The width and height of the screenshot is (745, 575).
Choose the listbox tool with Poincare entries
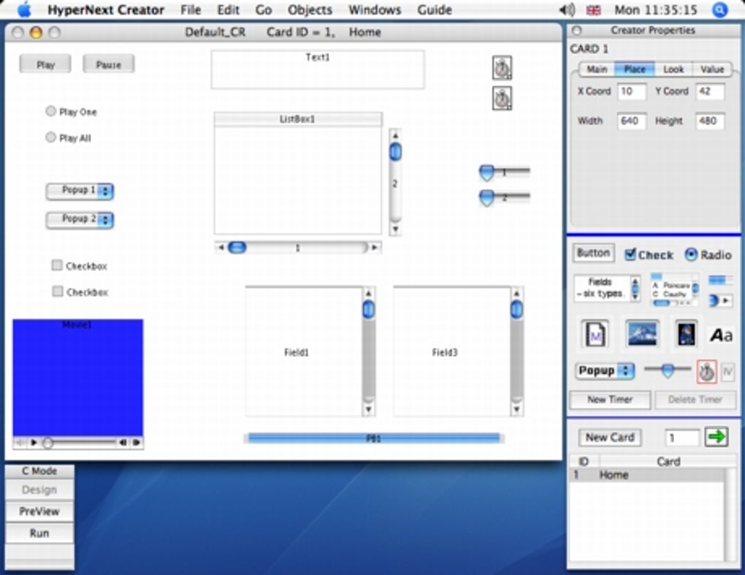coord(675,289)
